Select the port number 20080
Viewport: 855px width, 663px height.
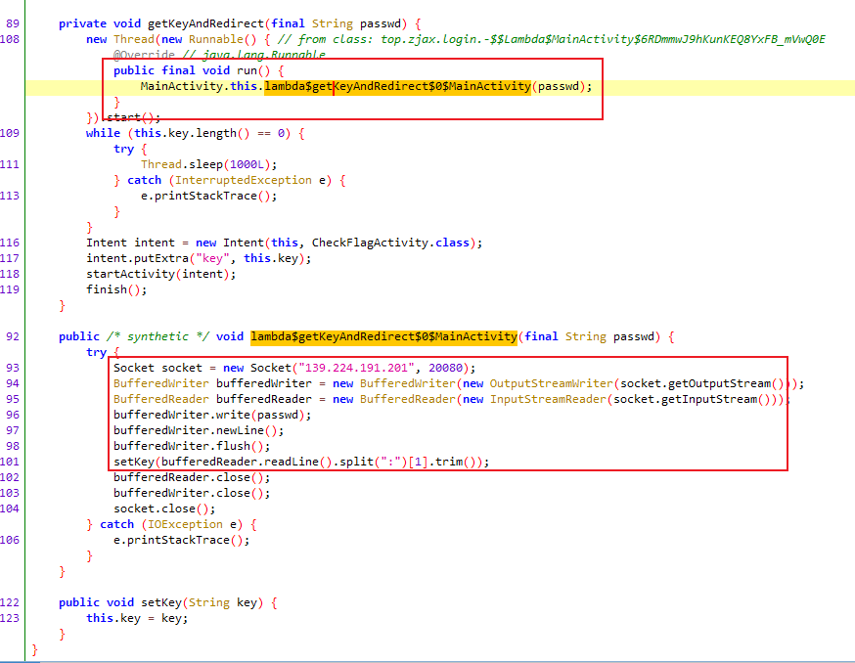(x=445, y=368)
